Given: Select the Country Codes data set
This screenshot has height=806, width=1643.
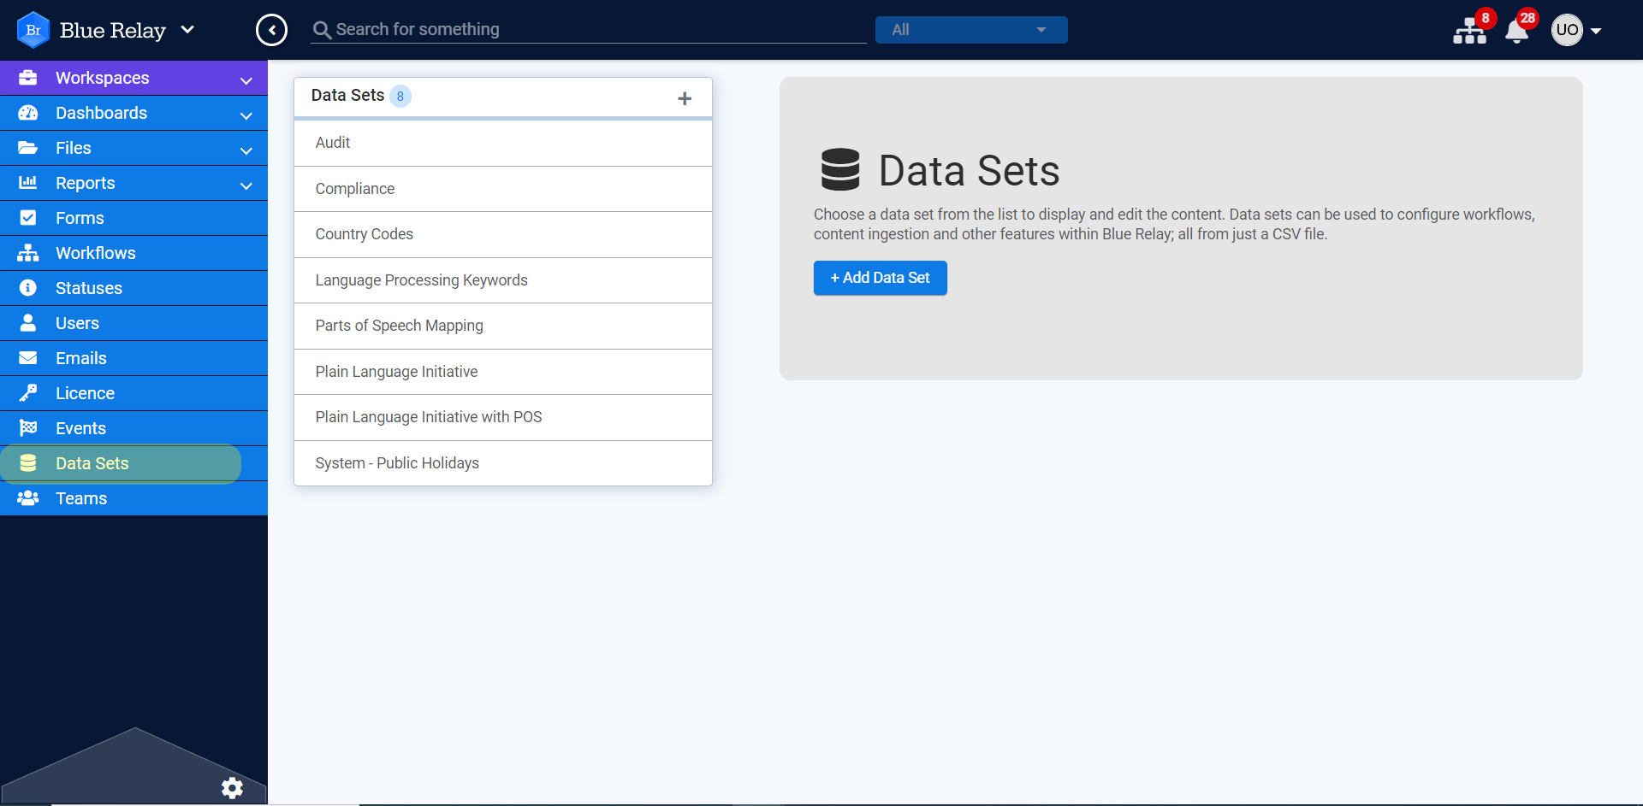Looking at the screenshot, I should tap(503, 234).
